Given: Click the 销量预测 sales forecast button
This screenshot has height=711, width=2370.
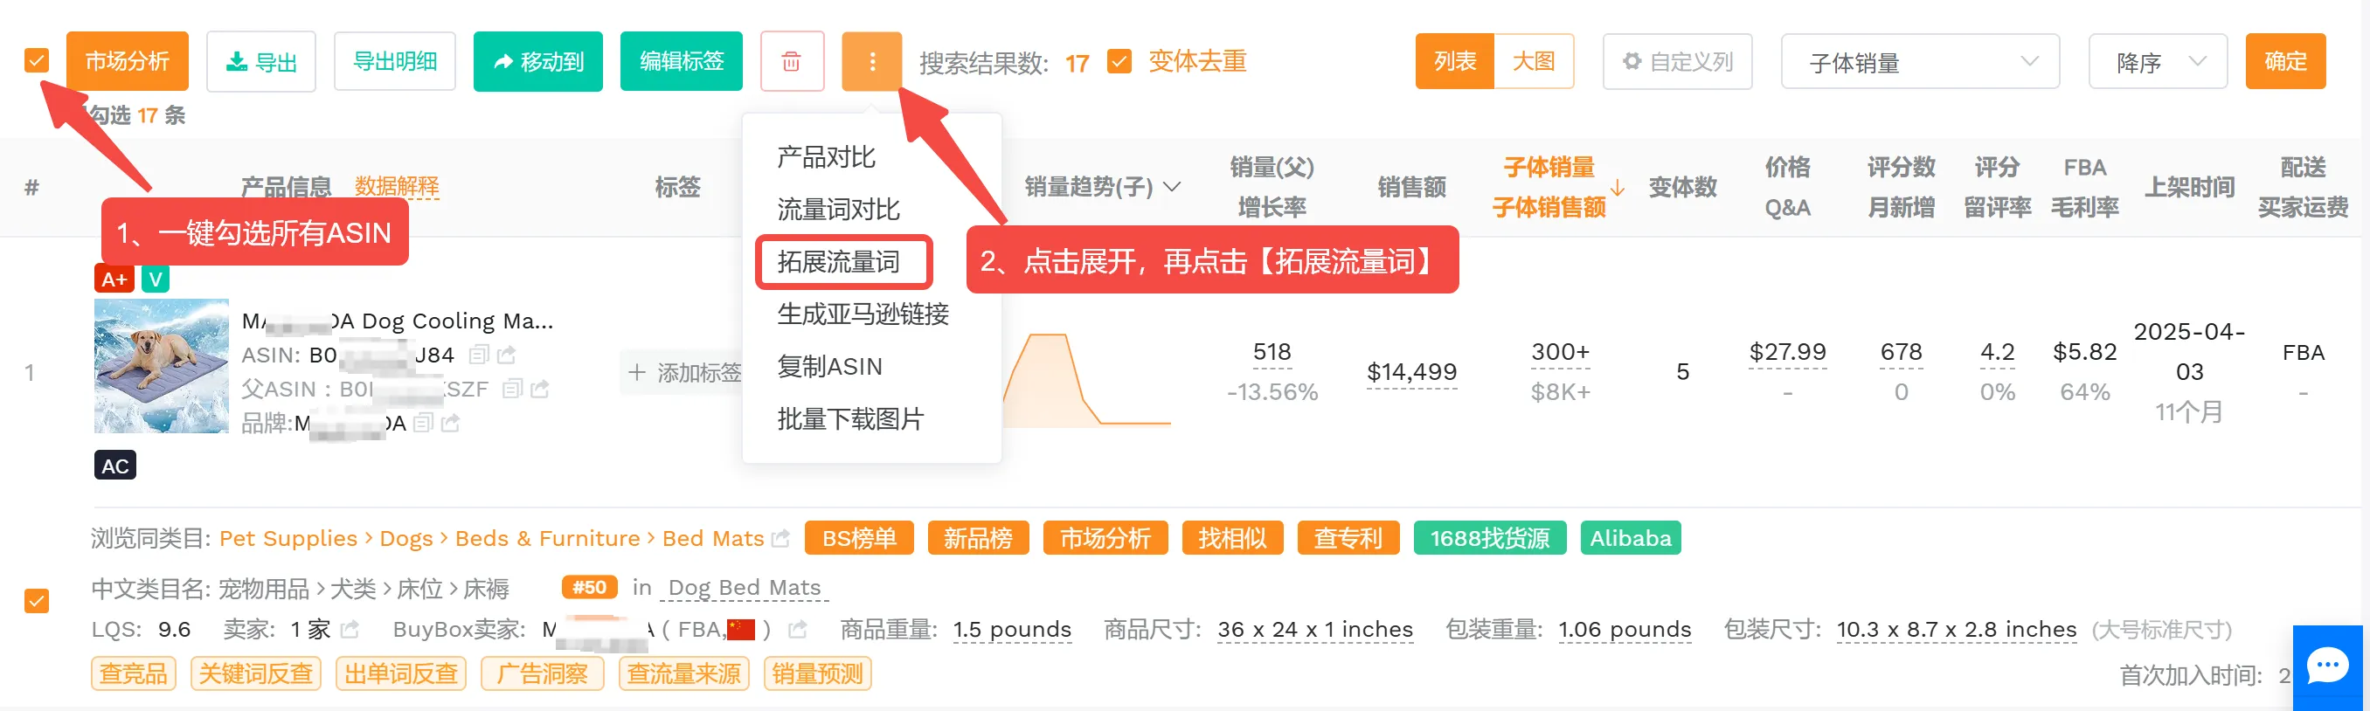Looking at the screenshot, I should tap(817, 674).
